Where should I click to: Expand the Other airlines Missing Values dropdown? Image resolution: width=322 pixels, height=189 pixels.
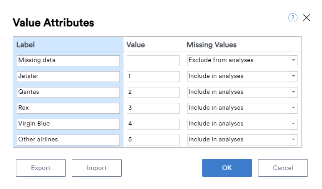click(x=242, y=140)
